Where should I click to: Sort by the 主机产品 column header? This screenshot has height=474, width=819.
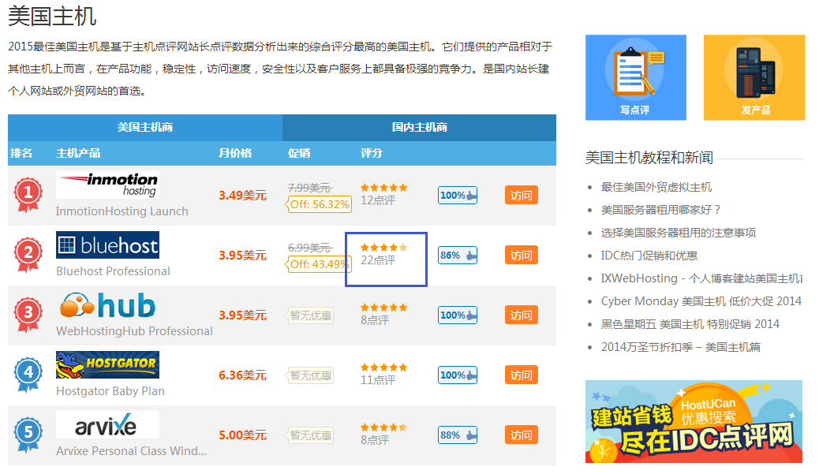pos(78,153)
